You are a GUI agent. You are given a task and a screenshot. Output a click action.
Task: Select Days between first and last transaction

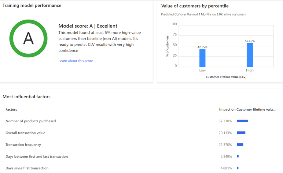click(37, 157)
